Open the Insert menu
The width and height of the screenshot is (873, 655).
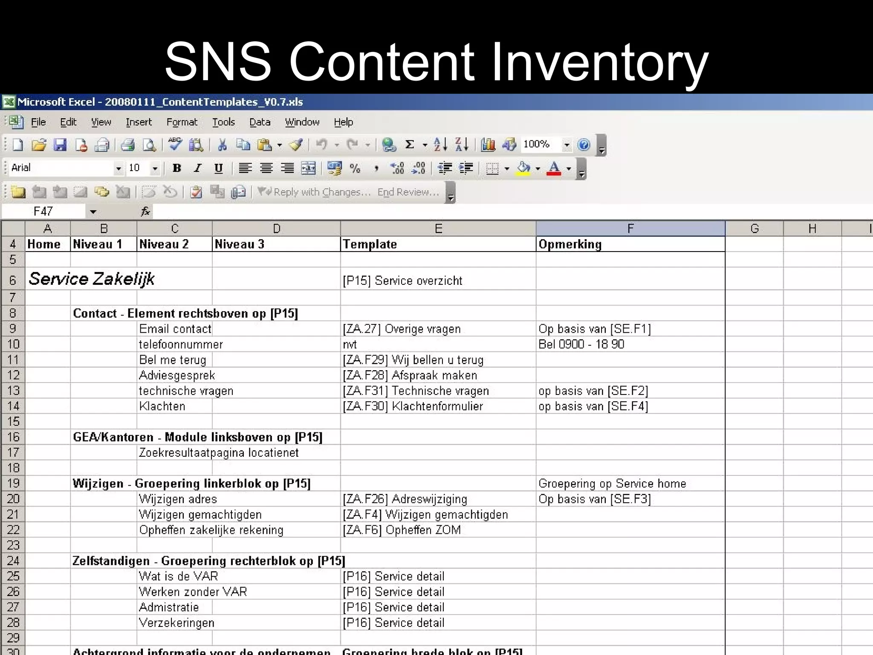click(139, 122)
